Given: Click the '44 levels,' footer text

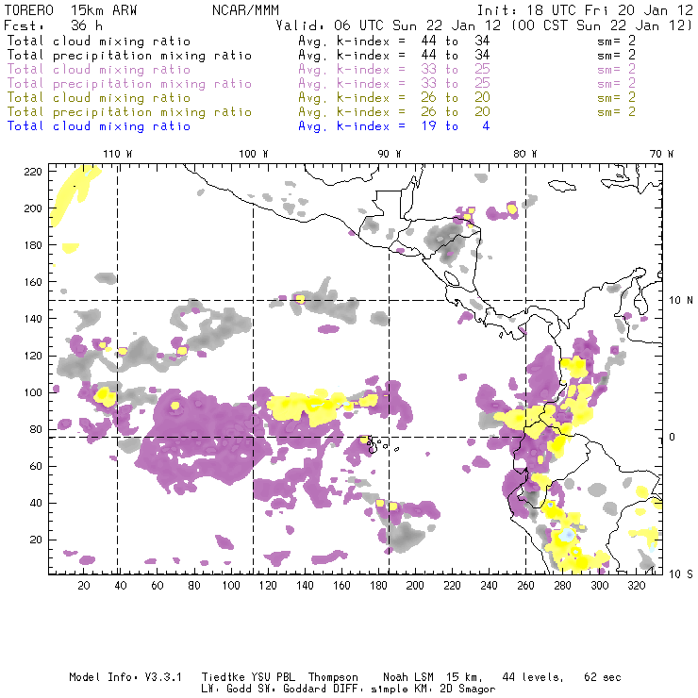Looking at the screenshot, I should (533, 677).
